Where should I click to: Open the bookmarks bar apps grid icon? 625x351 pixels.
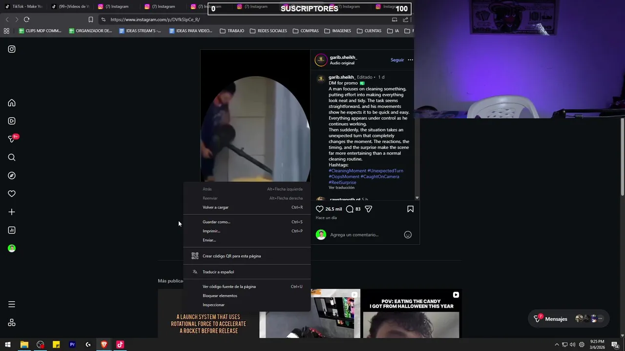coord(6,31)
